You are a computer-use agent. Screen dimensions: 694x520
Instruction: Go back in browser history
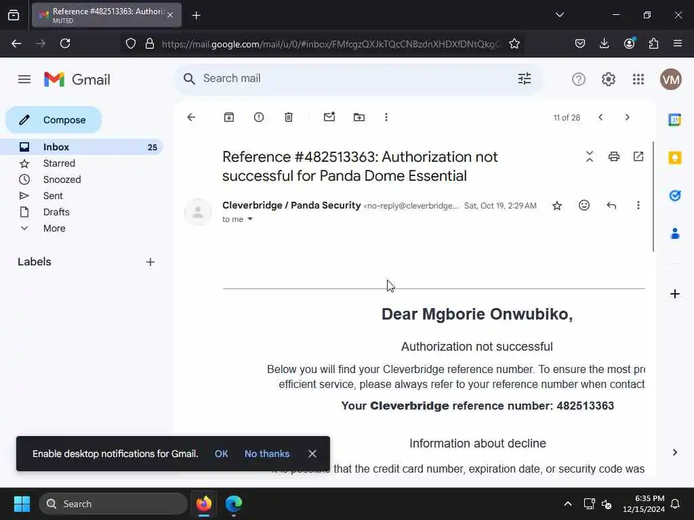[x=16, y=43]
